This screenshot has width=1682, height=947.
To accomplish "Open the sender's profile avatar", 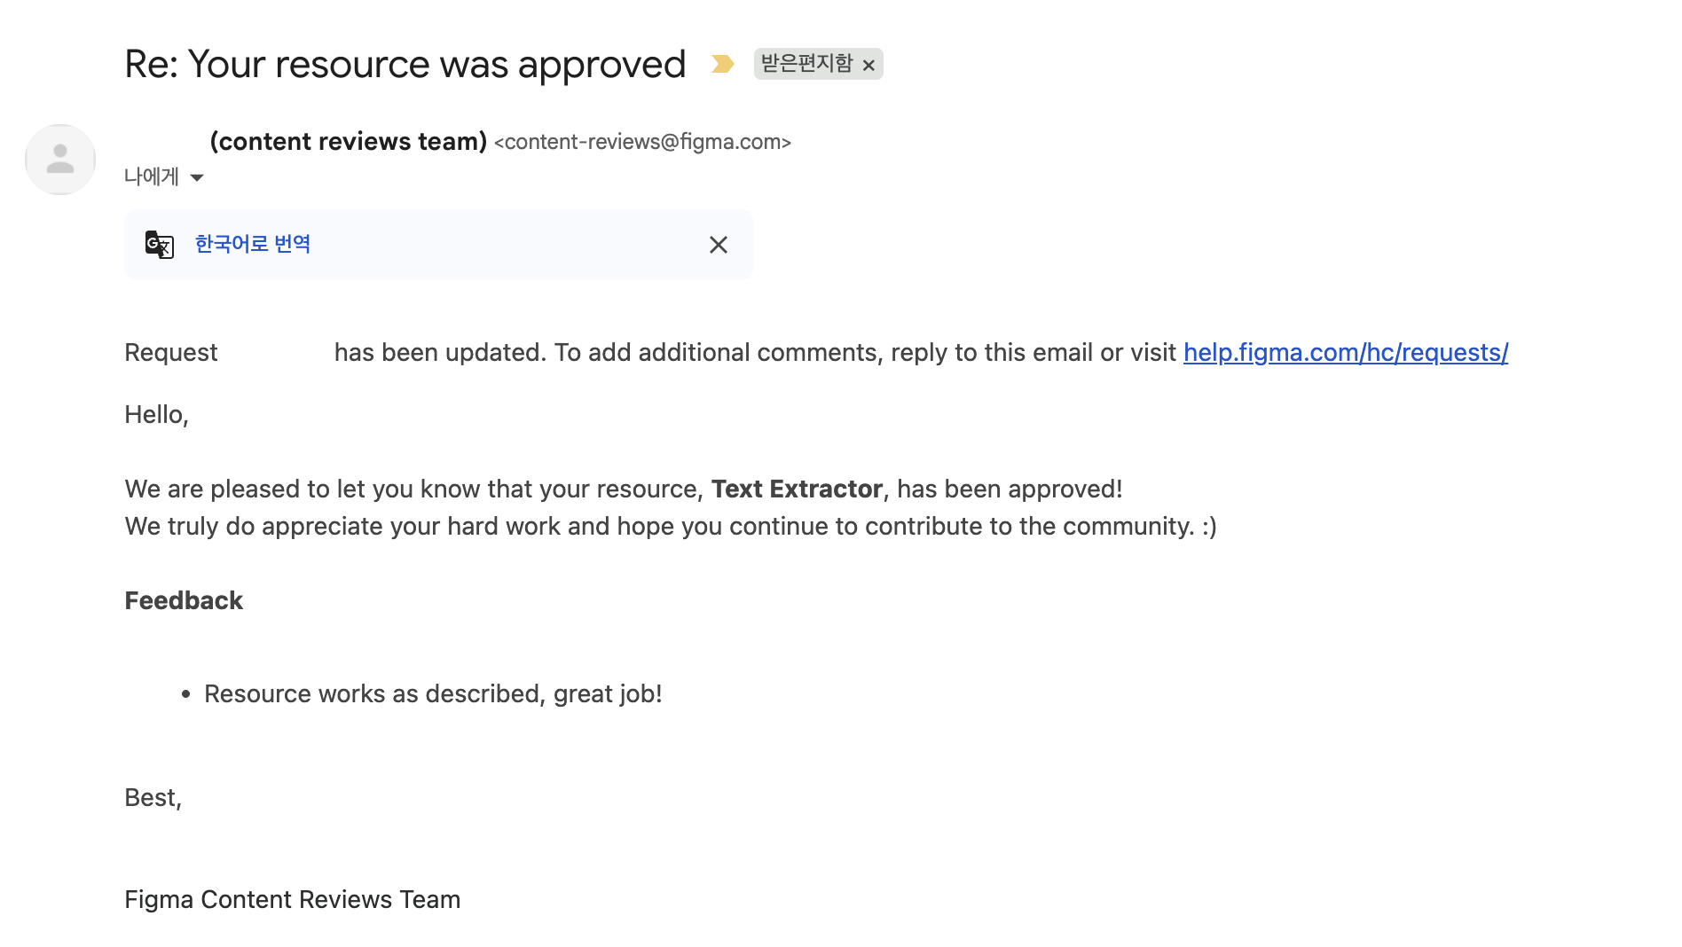I will click(x=60, y=160).
